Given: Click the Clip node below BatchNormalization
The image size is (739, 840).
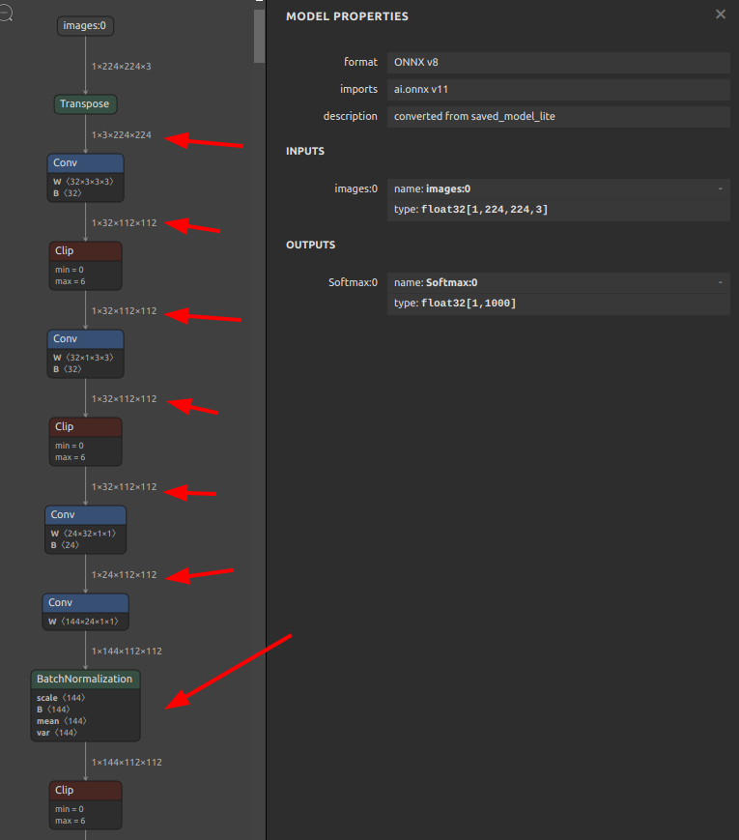Looking at the screenshot, I should 85,791.
